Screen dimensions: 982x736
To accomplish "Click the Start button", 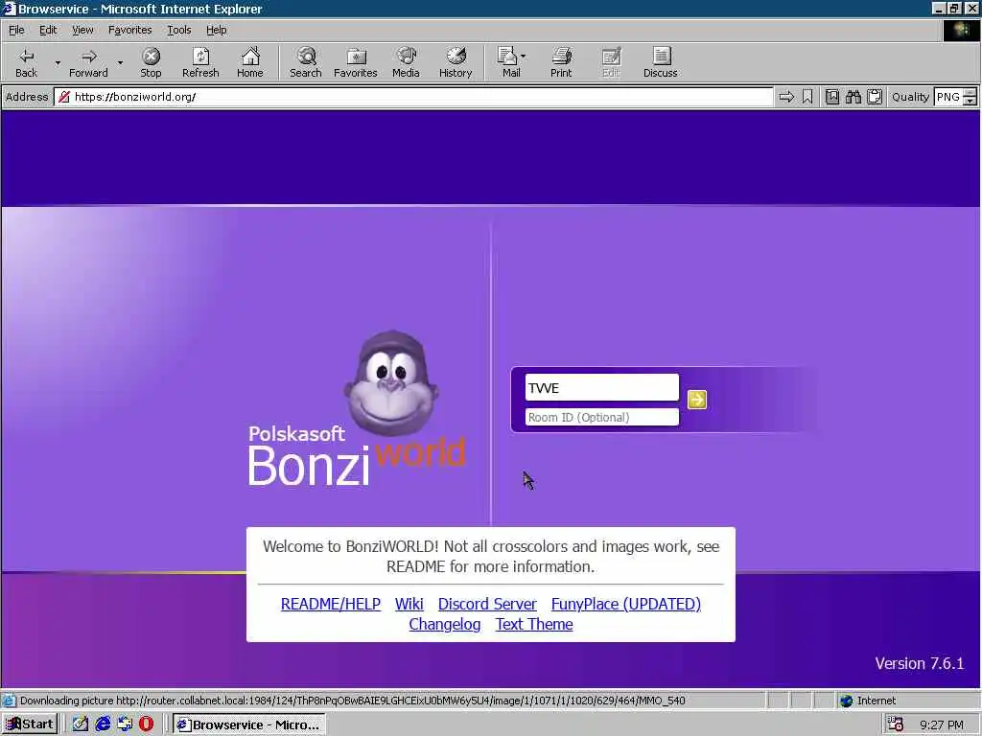I will (30, 724).
